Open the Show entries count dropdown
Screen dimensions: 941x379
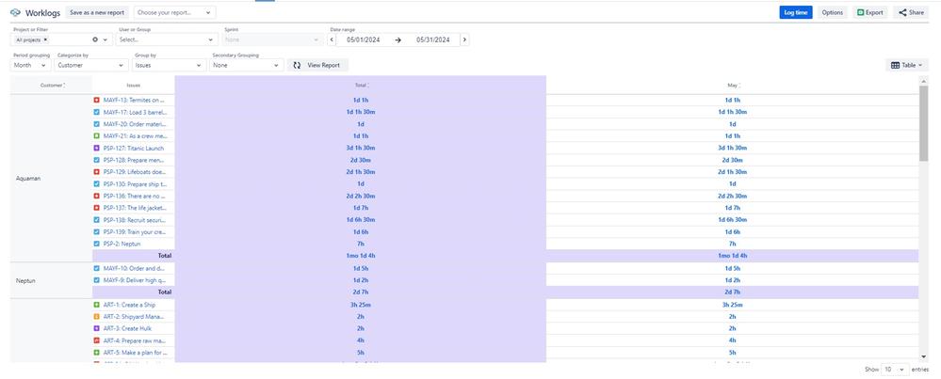tap(895, 370)
